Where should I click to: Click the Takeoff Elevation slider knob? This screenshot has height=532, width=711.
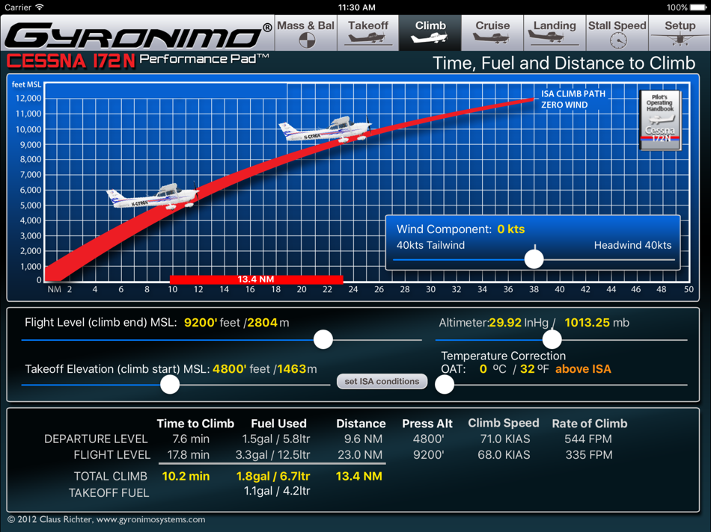click(170, 384)
